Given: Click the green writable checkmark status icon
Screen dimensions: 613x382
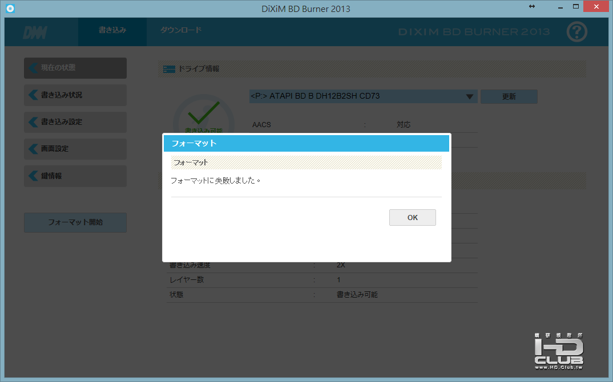Looking at the screenshot, I should tap(203, 113).
